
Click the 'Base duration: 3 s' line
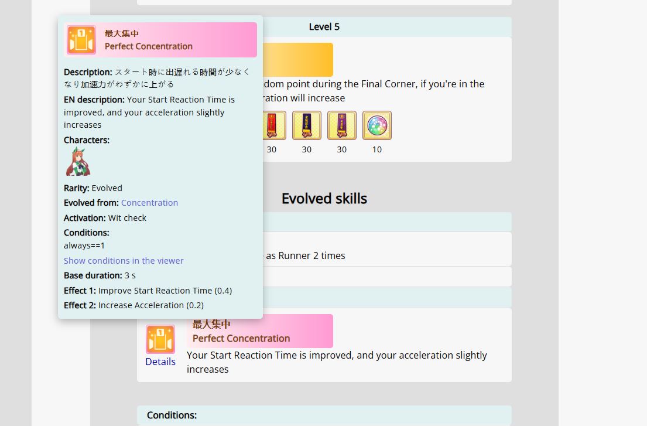click(100, 276)
